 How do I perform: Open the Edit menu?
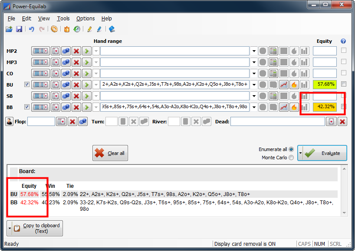(26, 19)
